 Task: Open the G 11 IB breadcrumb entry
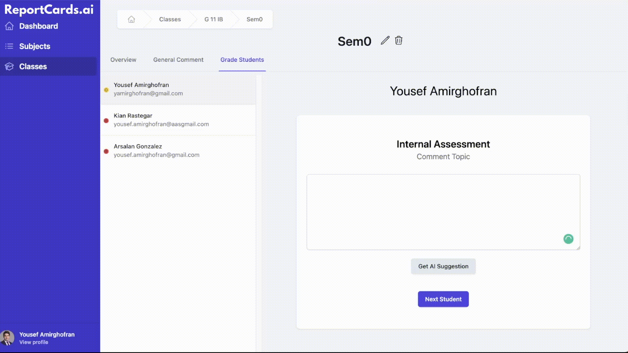214,19
